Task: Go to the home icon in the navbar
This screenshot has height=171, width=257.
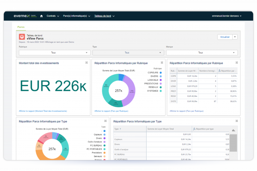Action: [x=42, y=16]
